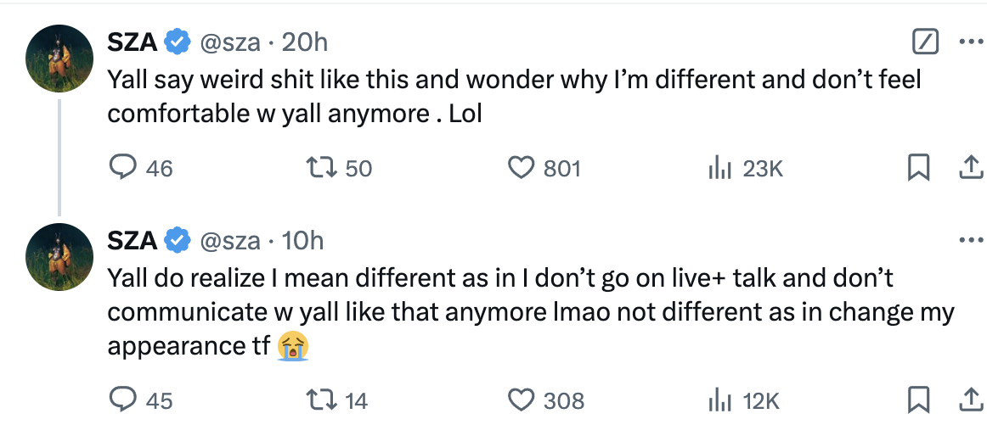The image size is (987, 436).
Task: Open more options menu on first tweet
Action: (971, 42)
